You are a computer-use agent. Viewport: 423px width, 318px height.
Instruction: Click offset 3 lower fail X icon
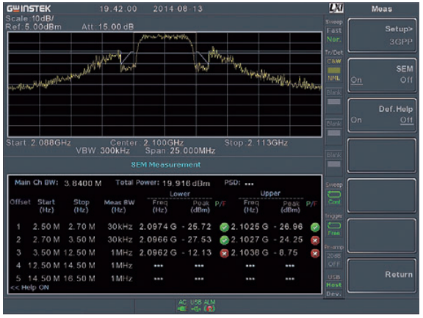[224, 253]
